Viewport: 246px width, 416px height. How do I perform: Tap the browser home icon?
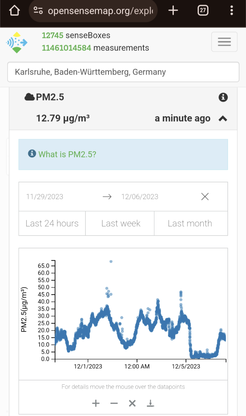point(14,11)
